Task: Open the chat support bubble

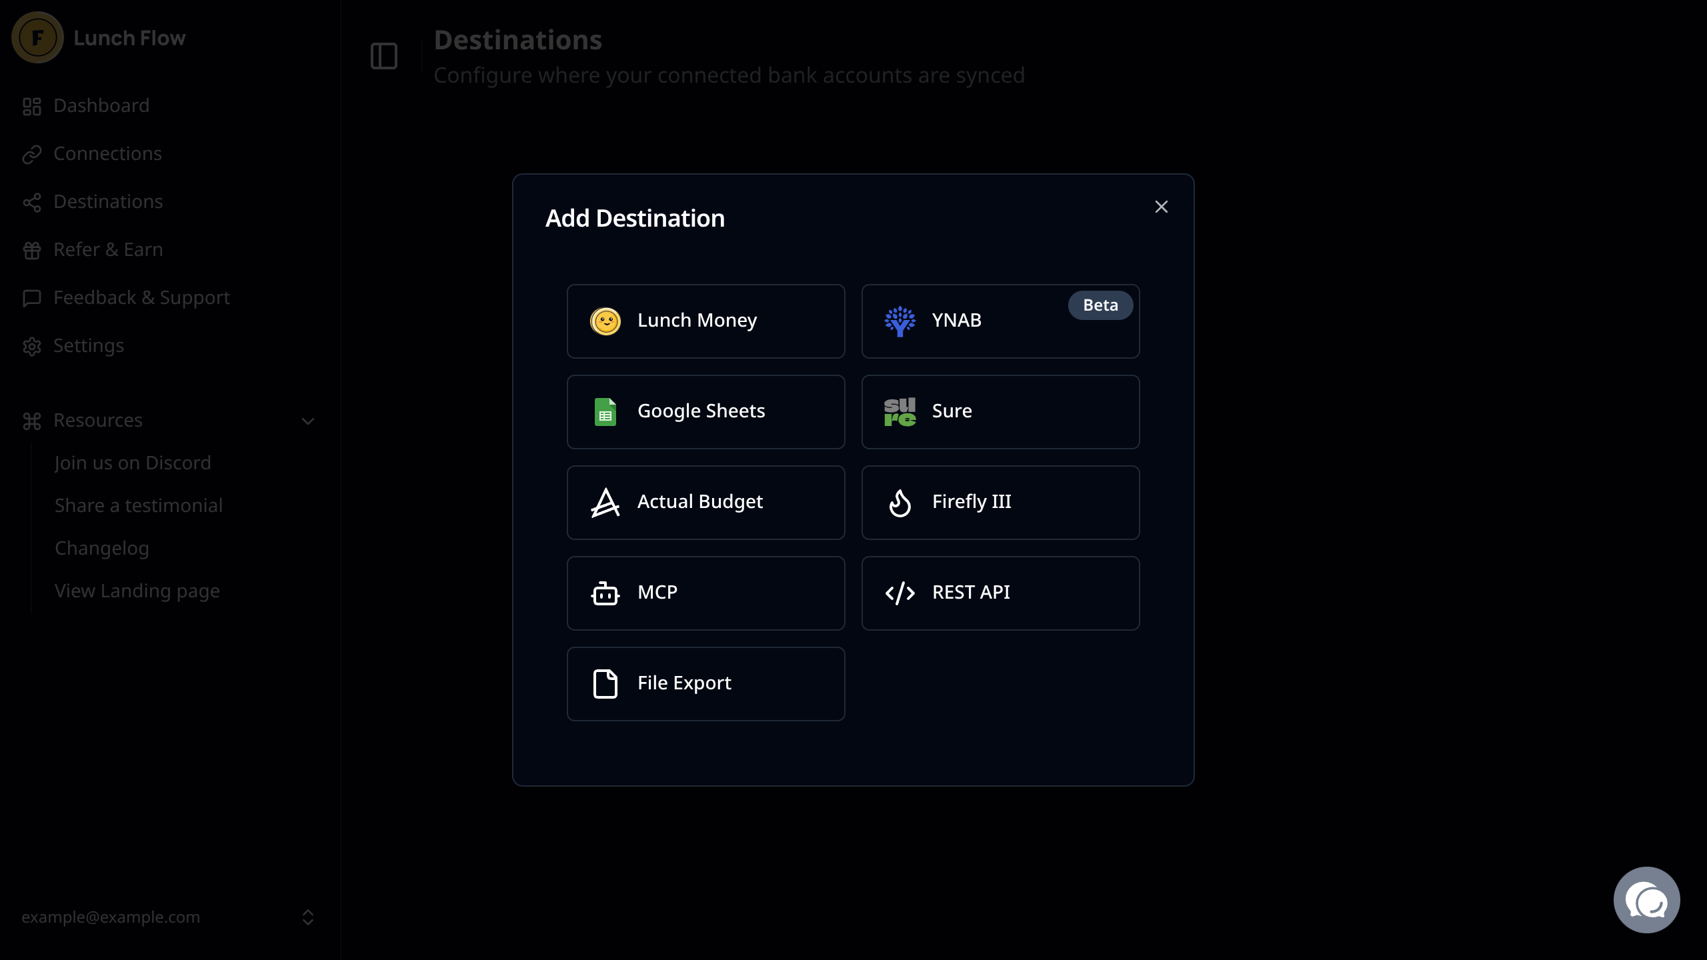Action: 1646,900
